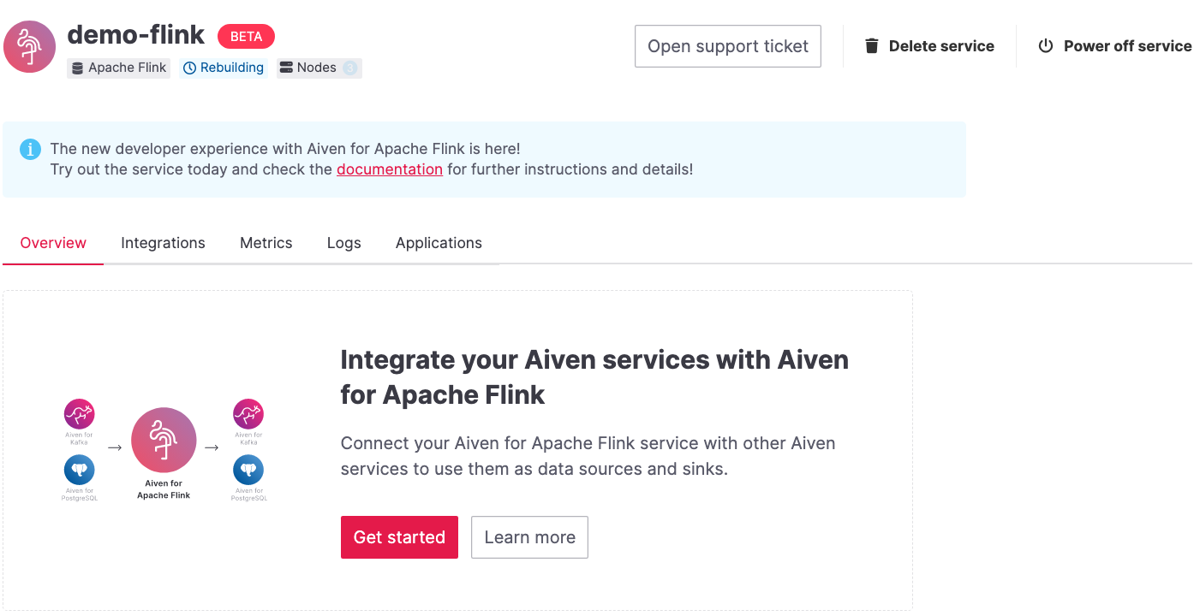Click the demo-flink flamingo service logo
This screenshot has height=616, width=1200.
[x=30, y=46]
